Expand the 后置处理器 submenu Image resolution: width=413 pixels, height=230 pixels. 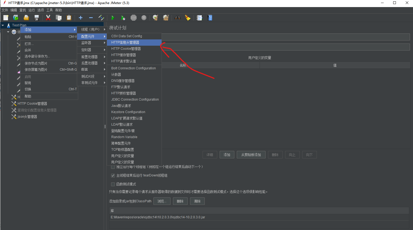click(x=92, y=63)
